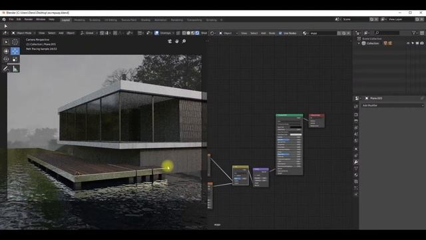Open the Blender logo menu
Viewport: 426px width, 240px height.
point(4,19)
